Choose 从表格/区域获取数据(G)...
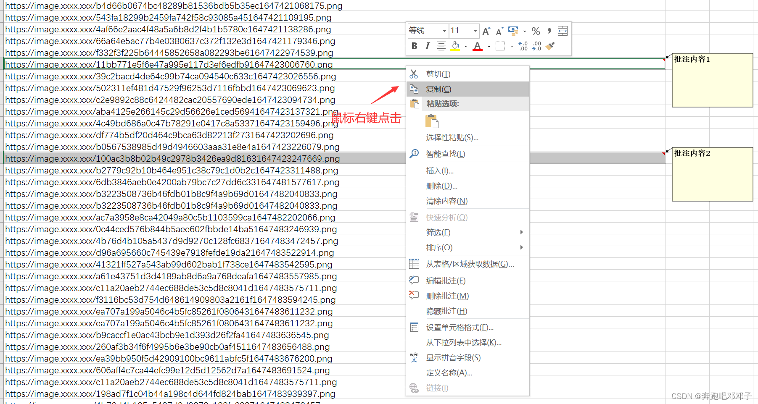 pyautogui.click(x=467, y=264)
